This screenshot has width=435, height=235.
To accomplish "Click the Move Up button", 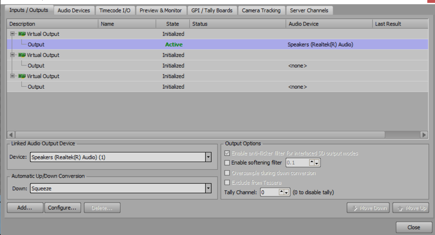I will tap(411, 208).
